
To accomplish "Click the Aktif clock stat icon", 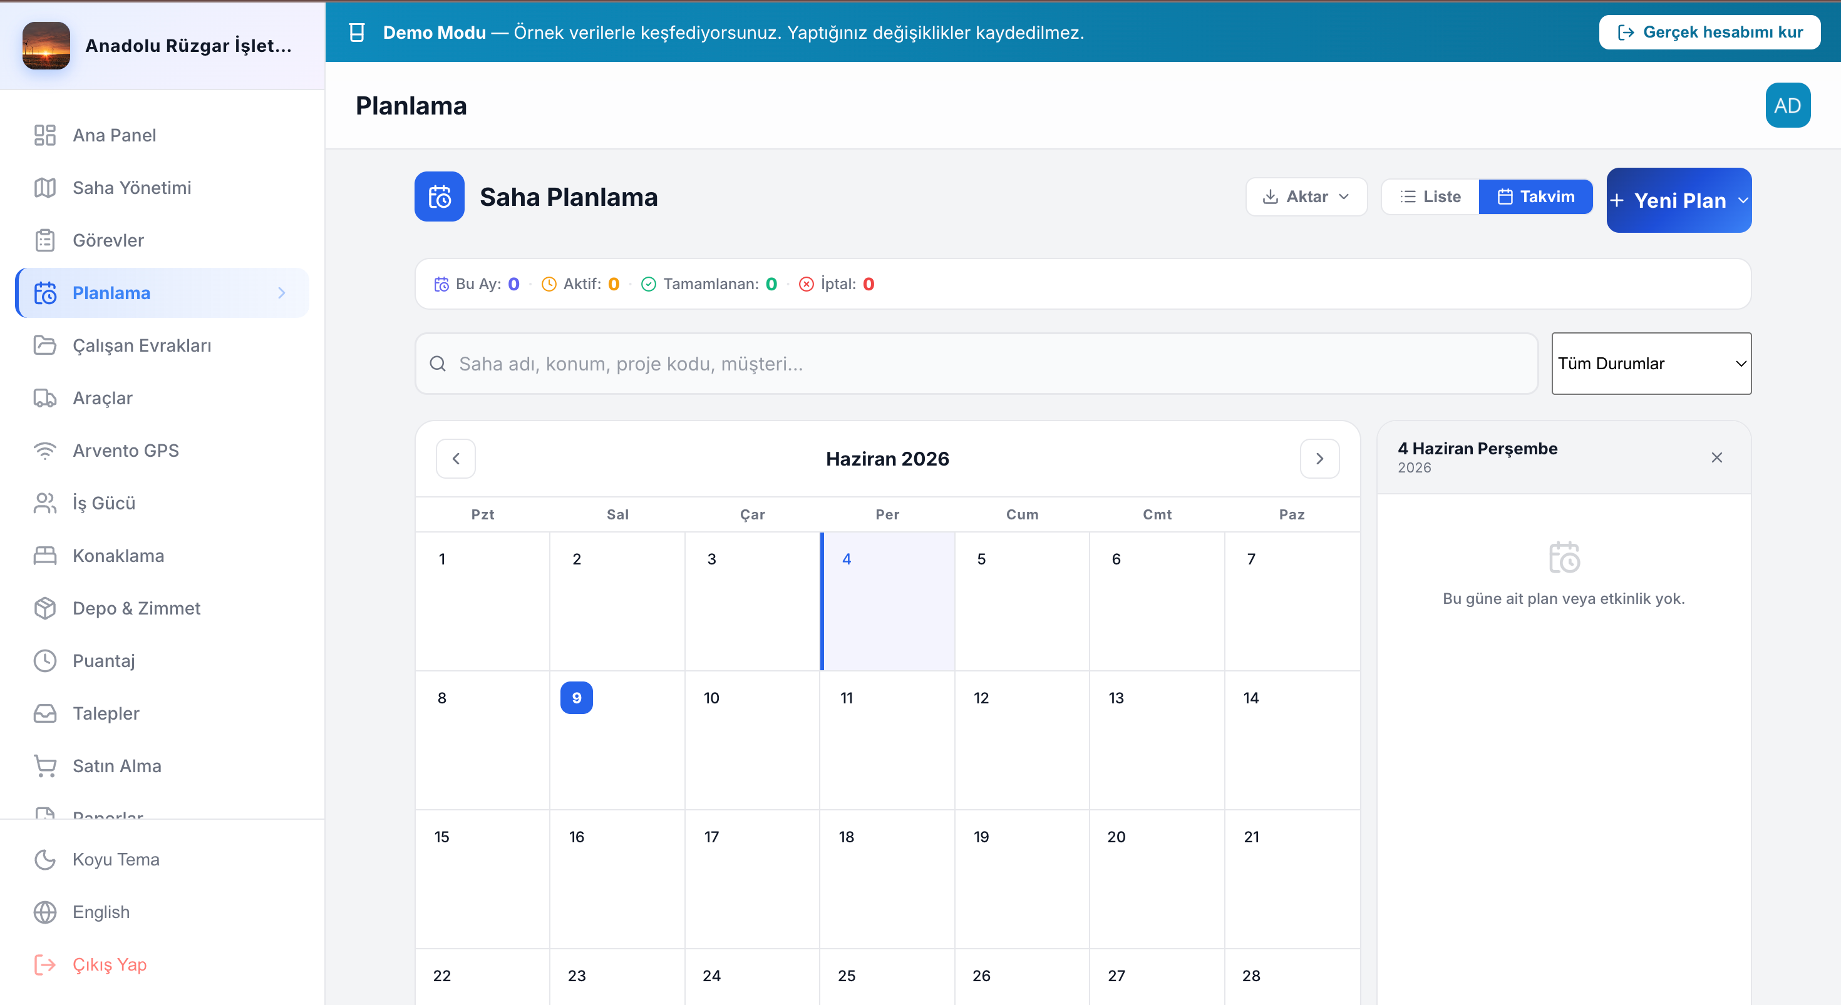I will pyautogui.click(x=549, y=284).
